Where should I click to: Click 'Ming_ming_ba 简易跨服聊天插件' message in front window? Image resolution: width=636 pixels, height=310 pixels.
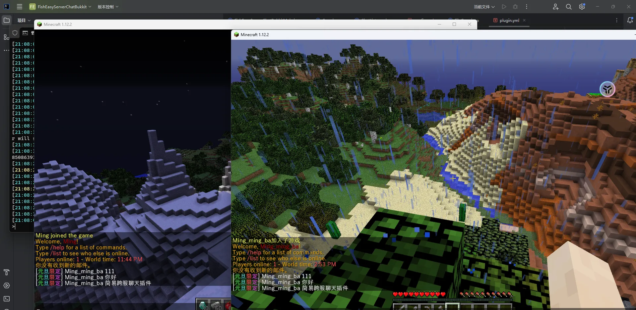305,288
